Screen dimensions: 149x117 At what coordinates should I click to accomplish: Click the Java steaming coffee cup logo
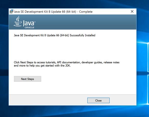(x=18, y=21)
